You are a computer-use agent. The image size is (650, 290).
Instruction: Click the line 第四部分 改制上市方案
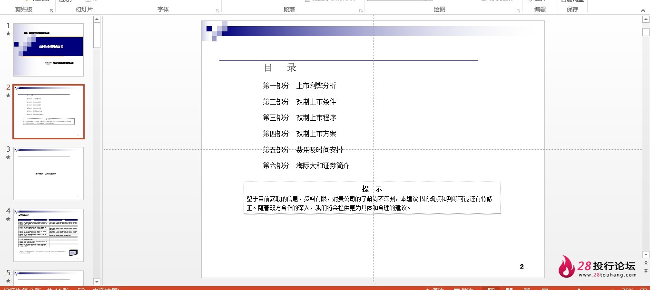coord(299,134)
